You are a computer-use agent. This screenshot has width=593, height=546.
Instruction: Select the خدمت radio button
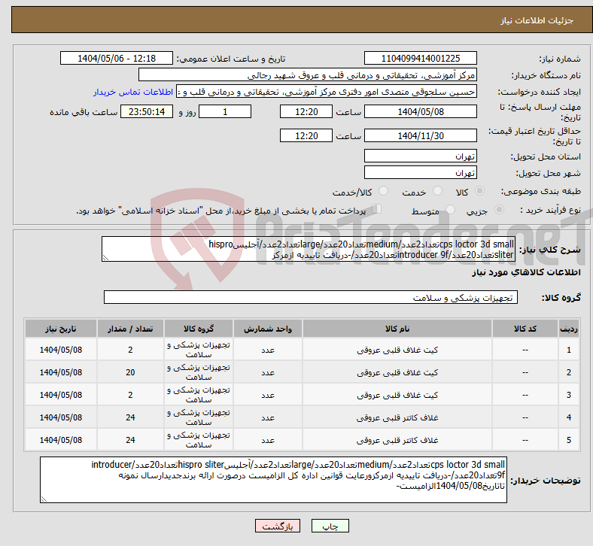(437, 191)
